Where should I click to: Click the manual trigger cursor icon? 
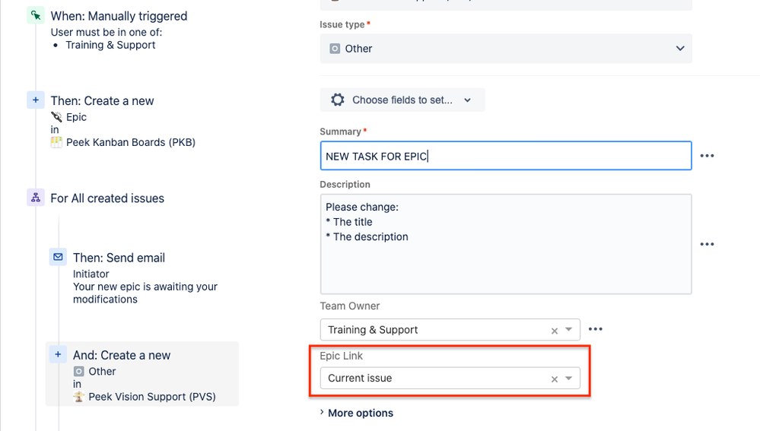(x=36, y=16)
